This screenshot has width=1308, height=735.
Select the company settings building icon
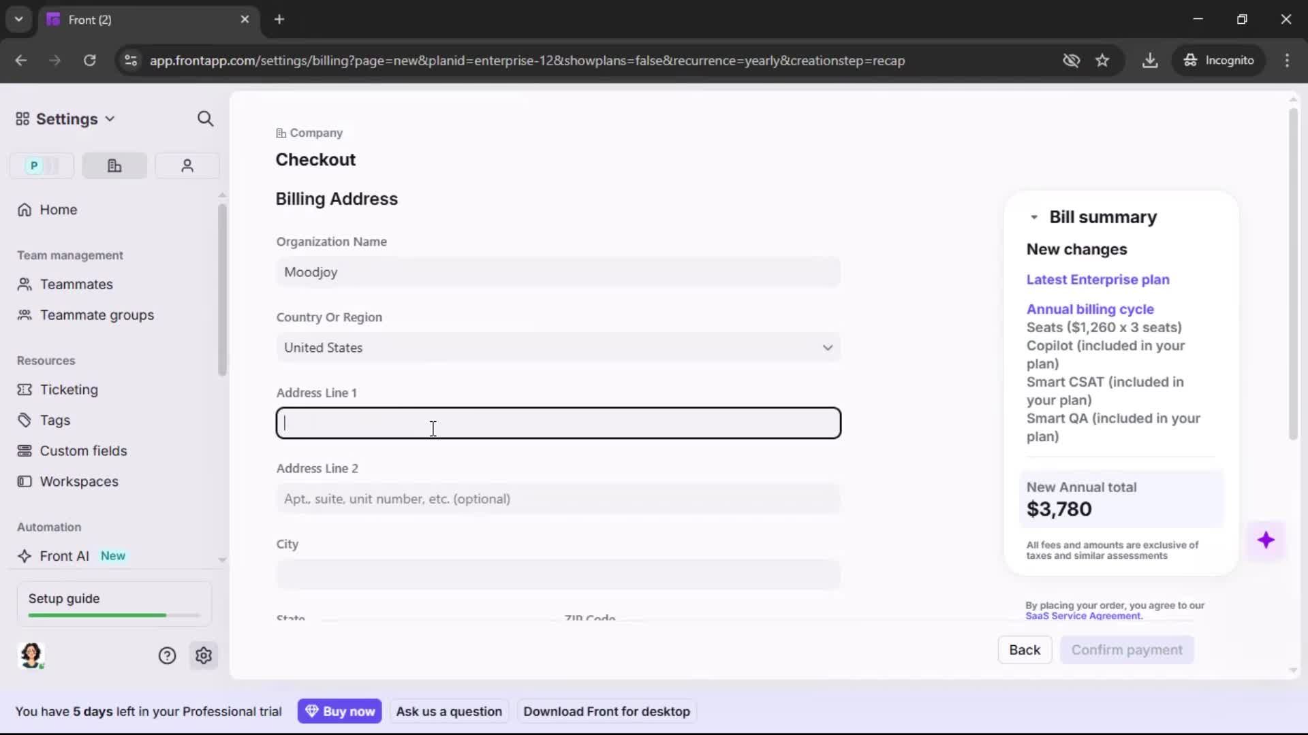pos(114,165)
